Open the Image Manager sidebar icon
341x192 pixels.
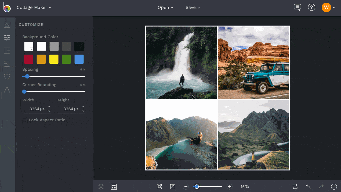tap(7, 25)
